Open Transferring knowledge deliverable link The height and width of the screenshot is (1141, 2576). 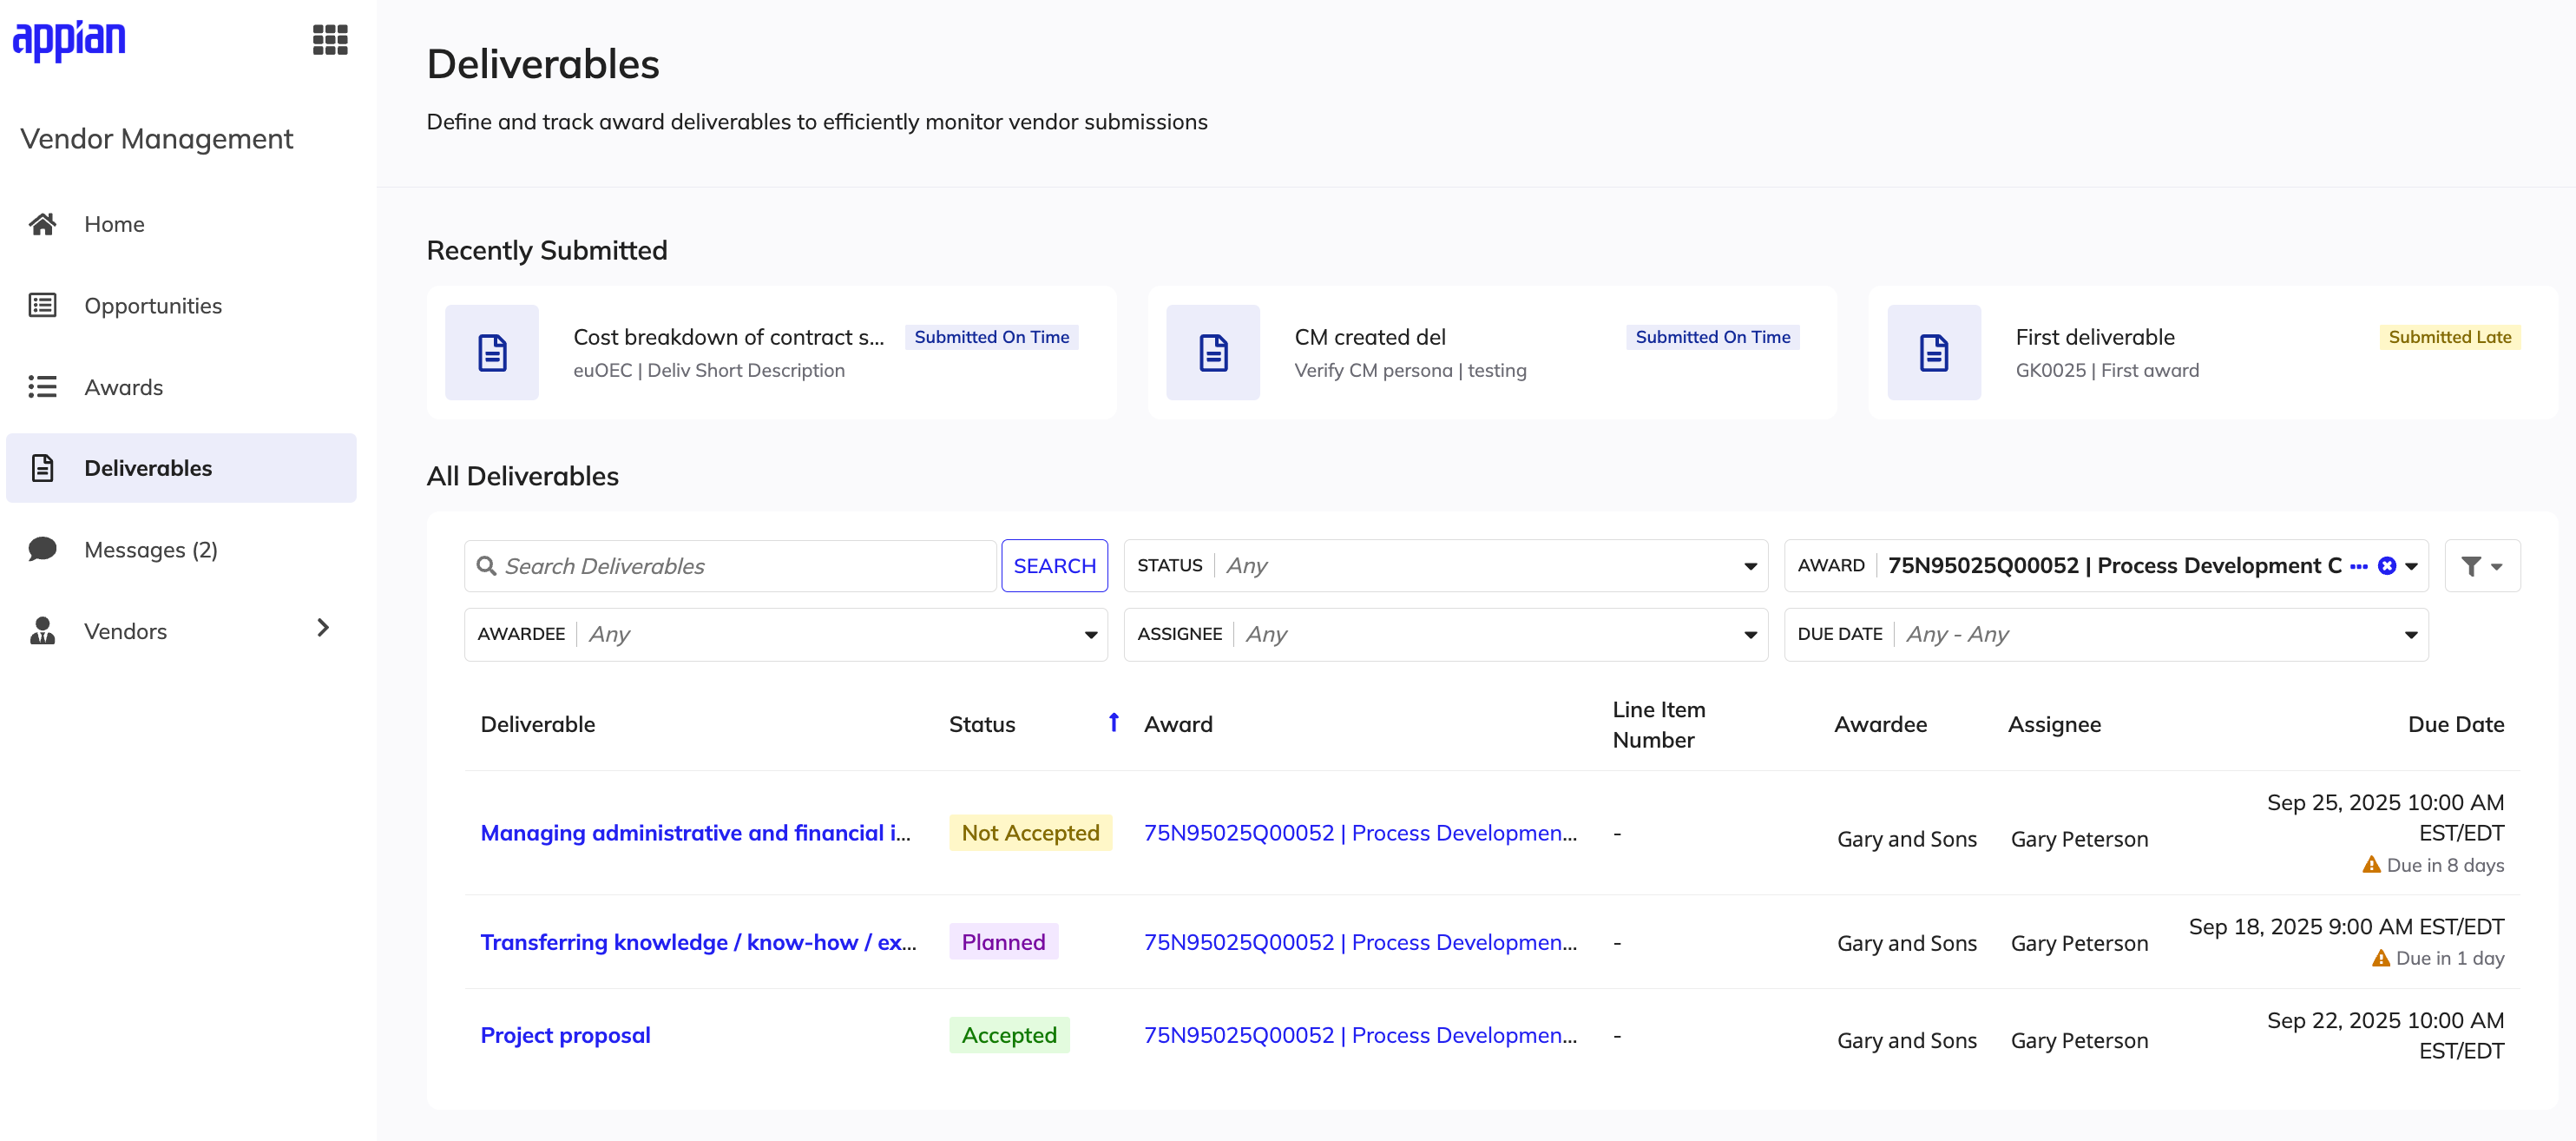tap(698, 942)
